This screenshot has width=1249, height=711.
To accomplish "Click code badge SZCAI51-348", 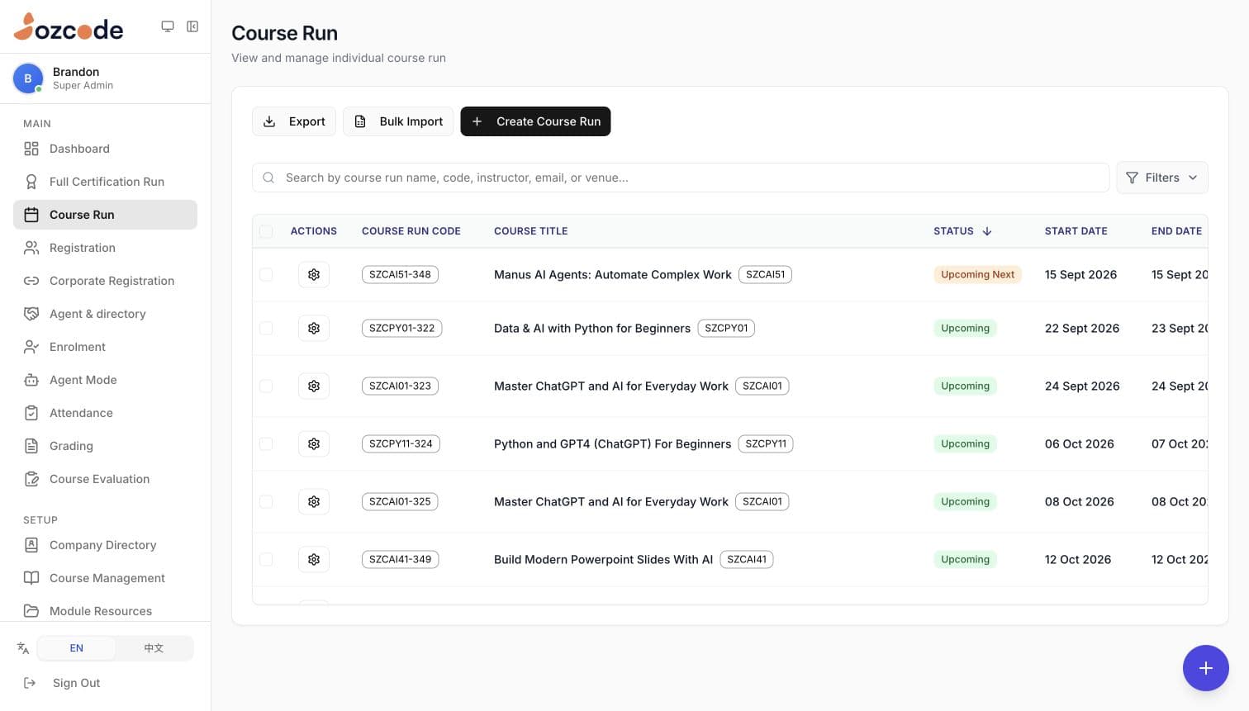I will pos(400,274).
